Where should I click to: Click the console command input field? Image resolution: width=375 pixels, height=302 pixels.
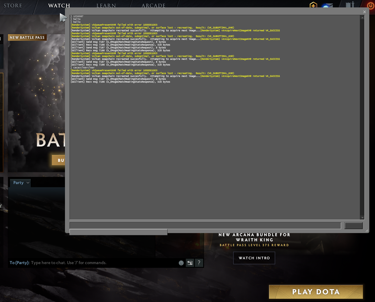(x=205, y=226)
